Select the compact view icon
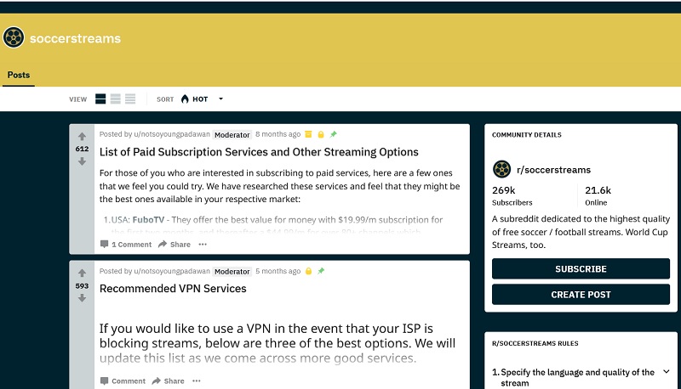This screenshot has height=389, width=681. tap(130, 99)
